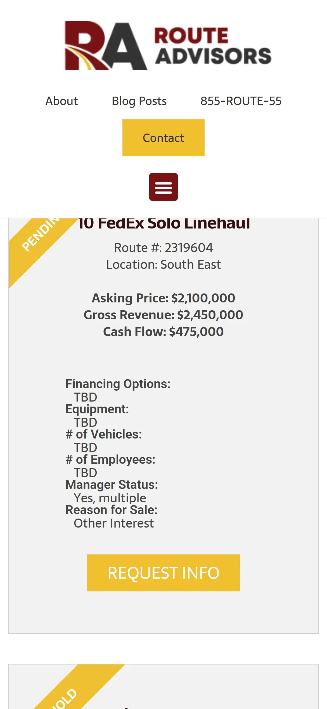
Task: Click the Sold ribbon on the next listing
Action: [67, 697]
